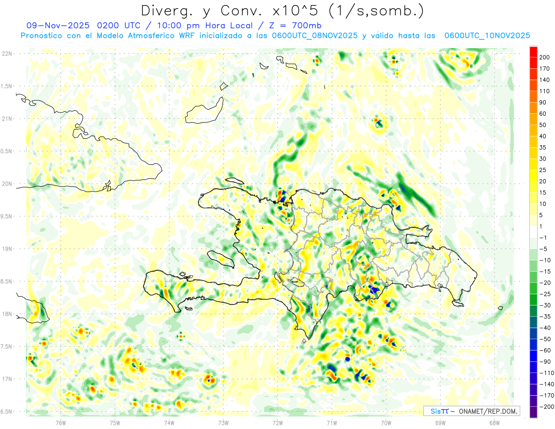555x429 pixels.
Task: Click the 73W longitude label
Action: pyautogui.click(x=223, y=423)
